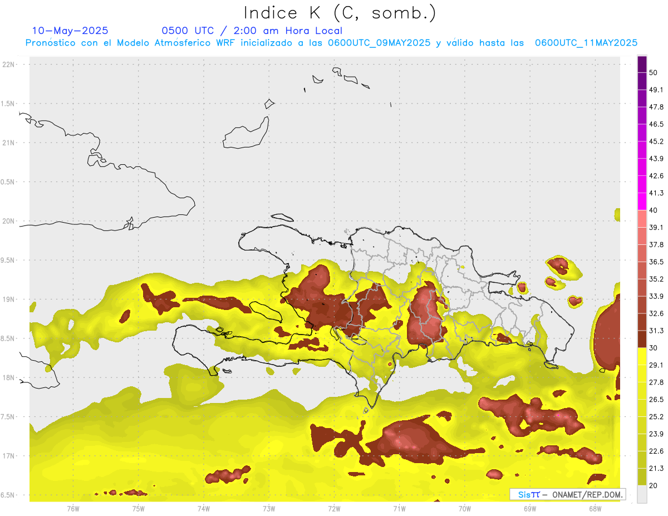Click the '72W' longitude axis label

[x=334, y=509]
